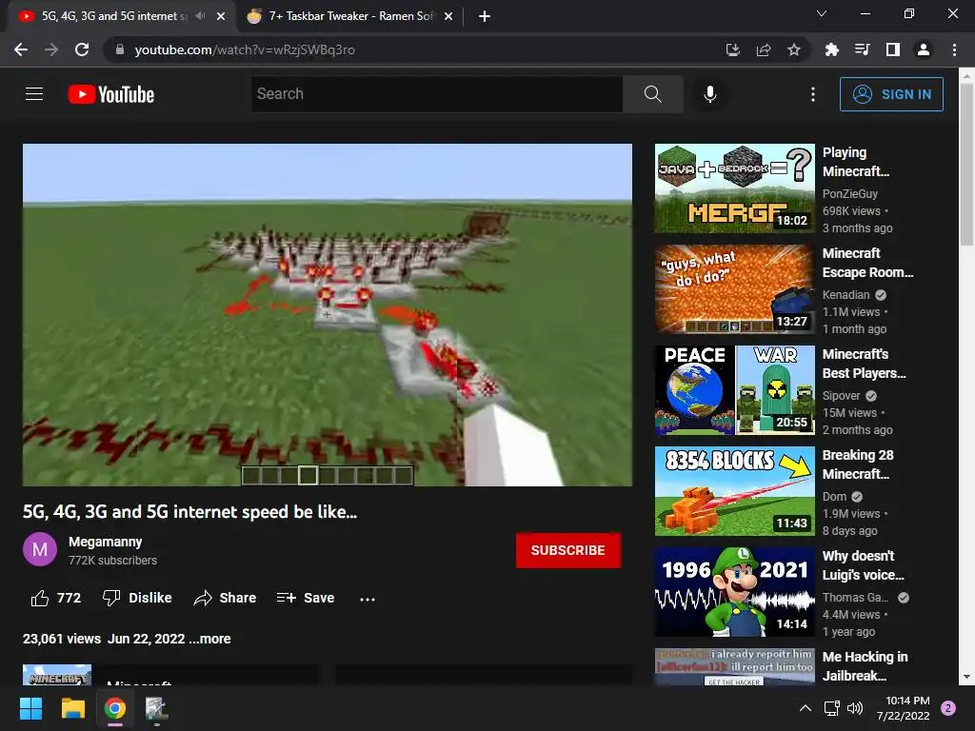Share the video
The height and width of the screenshot is (731, 975).
[x=225, y=598]
